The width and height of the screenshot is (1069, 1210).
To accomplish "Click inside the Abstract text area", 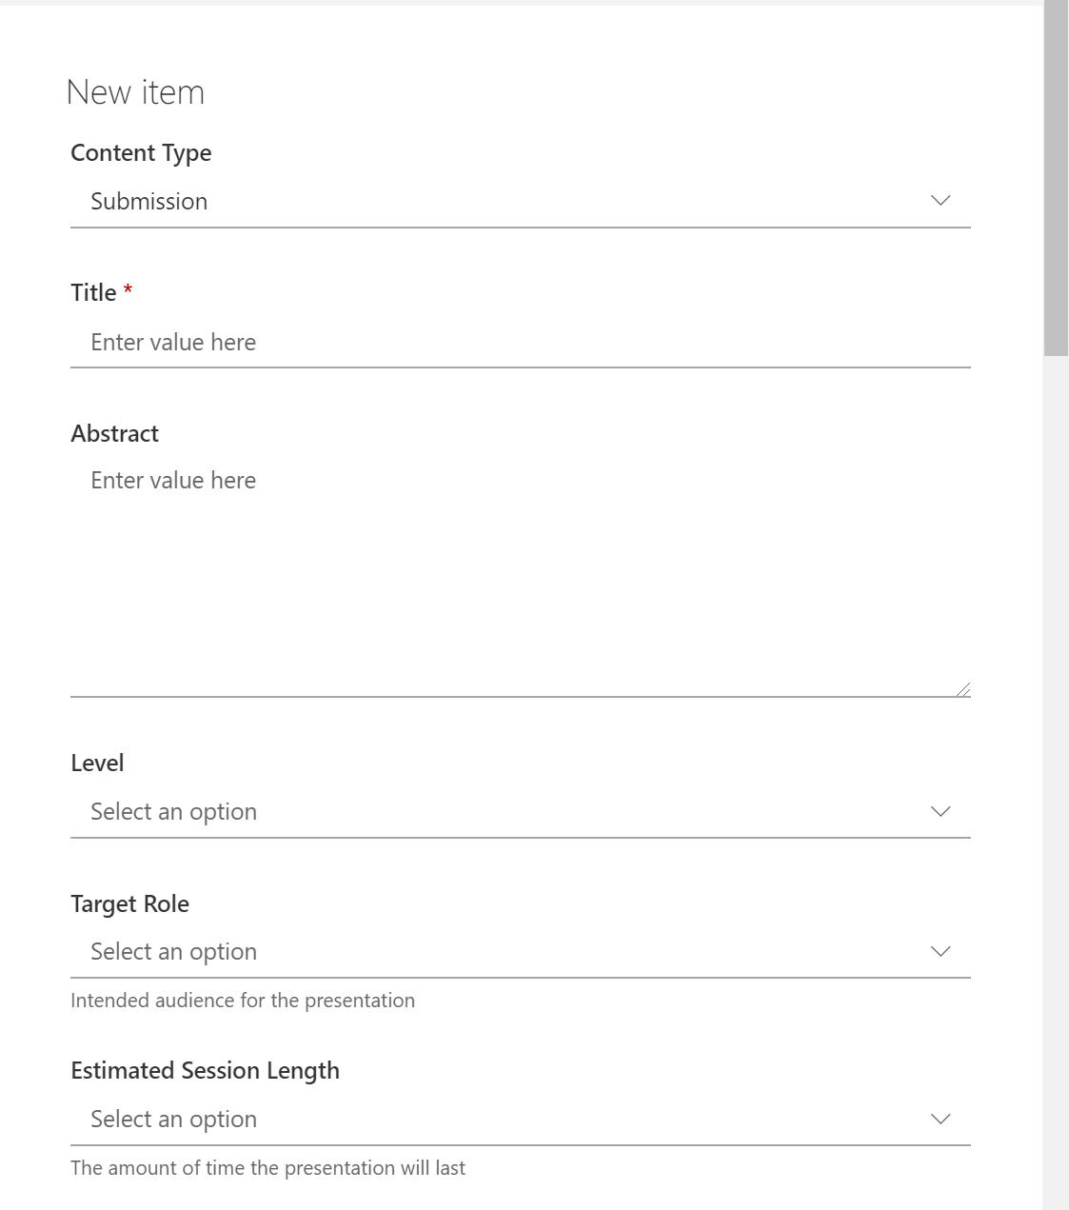I will [x=521, y=576].
